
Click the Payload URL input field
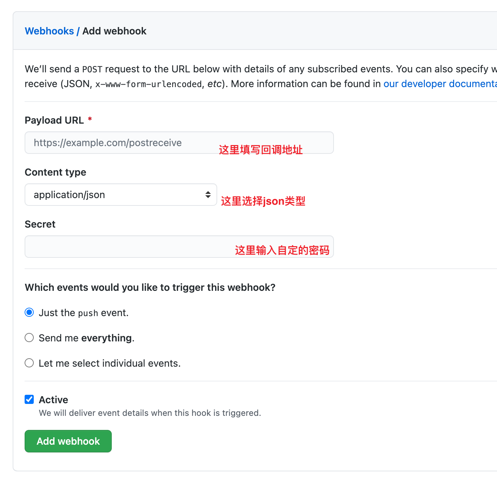pyautogui.click(x=179, y=143)
